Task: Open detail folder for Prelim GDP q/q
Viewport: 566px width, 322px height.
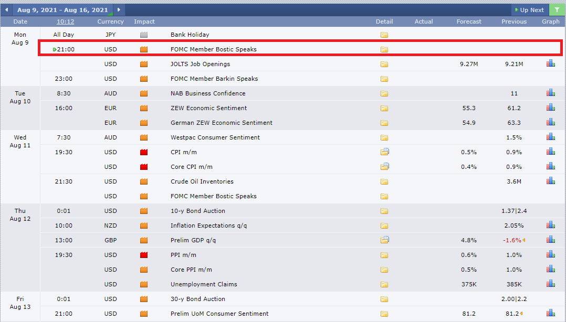Action: pos(384,240)
